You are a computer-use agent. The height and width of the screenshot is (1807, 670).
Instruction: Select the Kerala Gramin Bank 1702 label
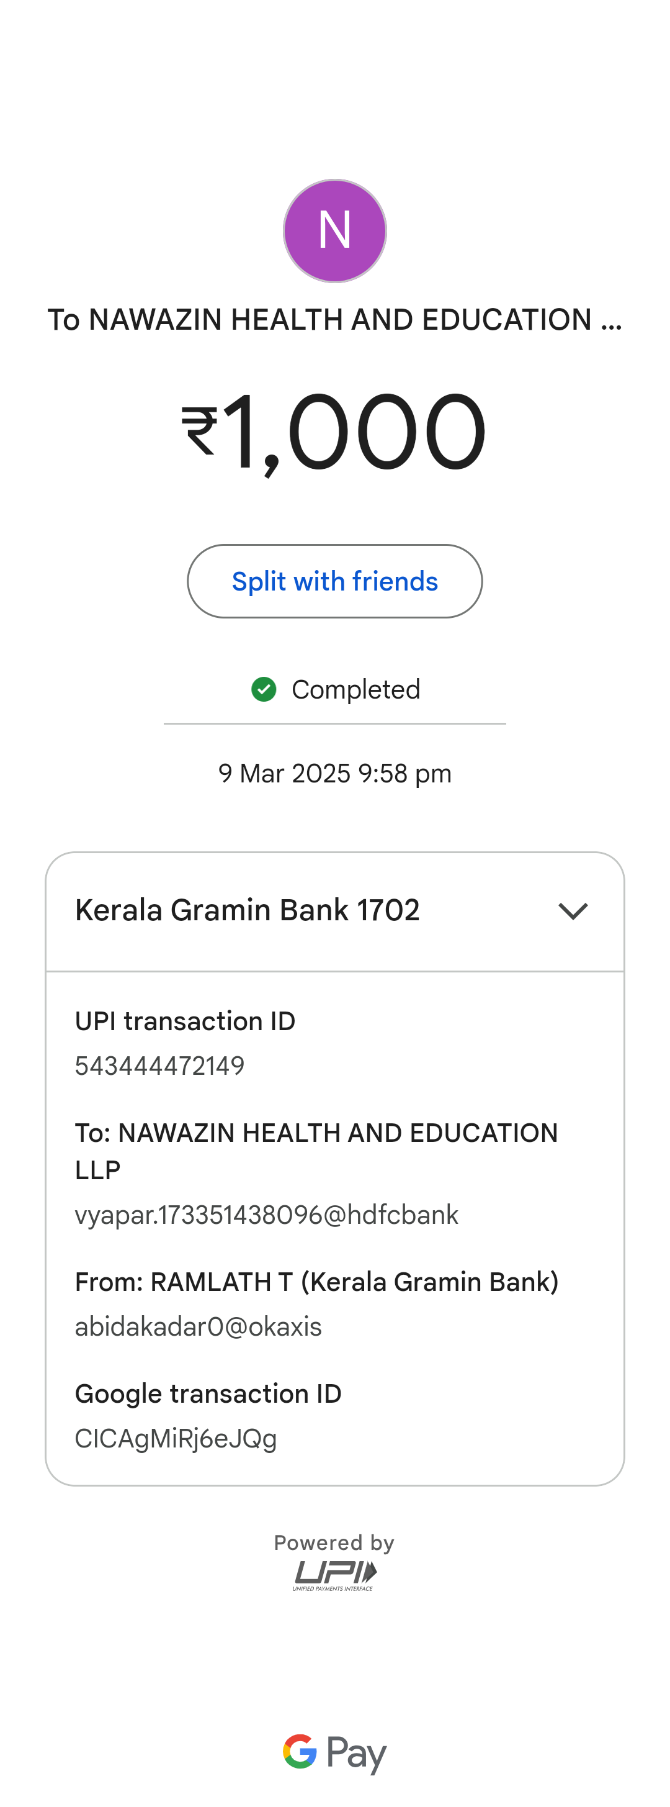(248, 910)
